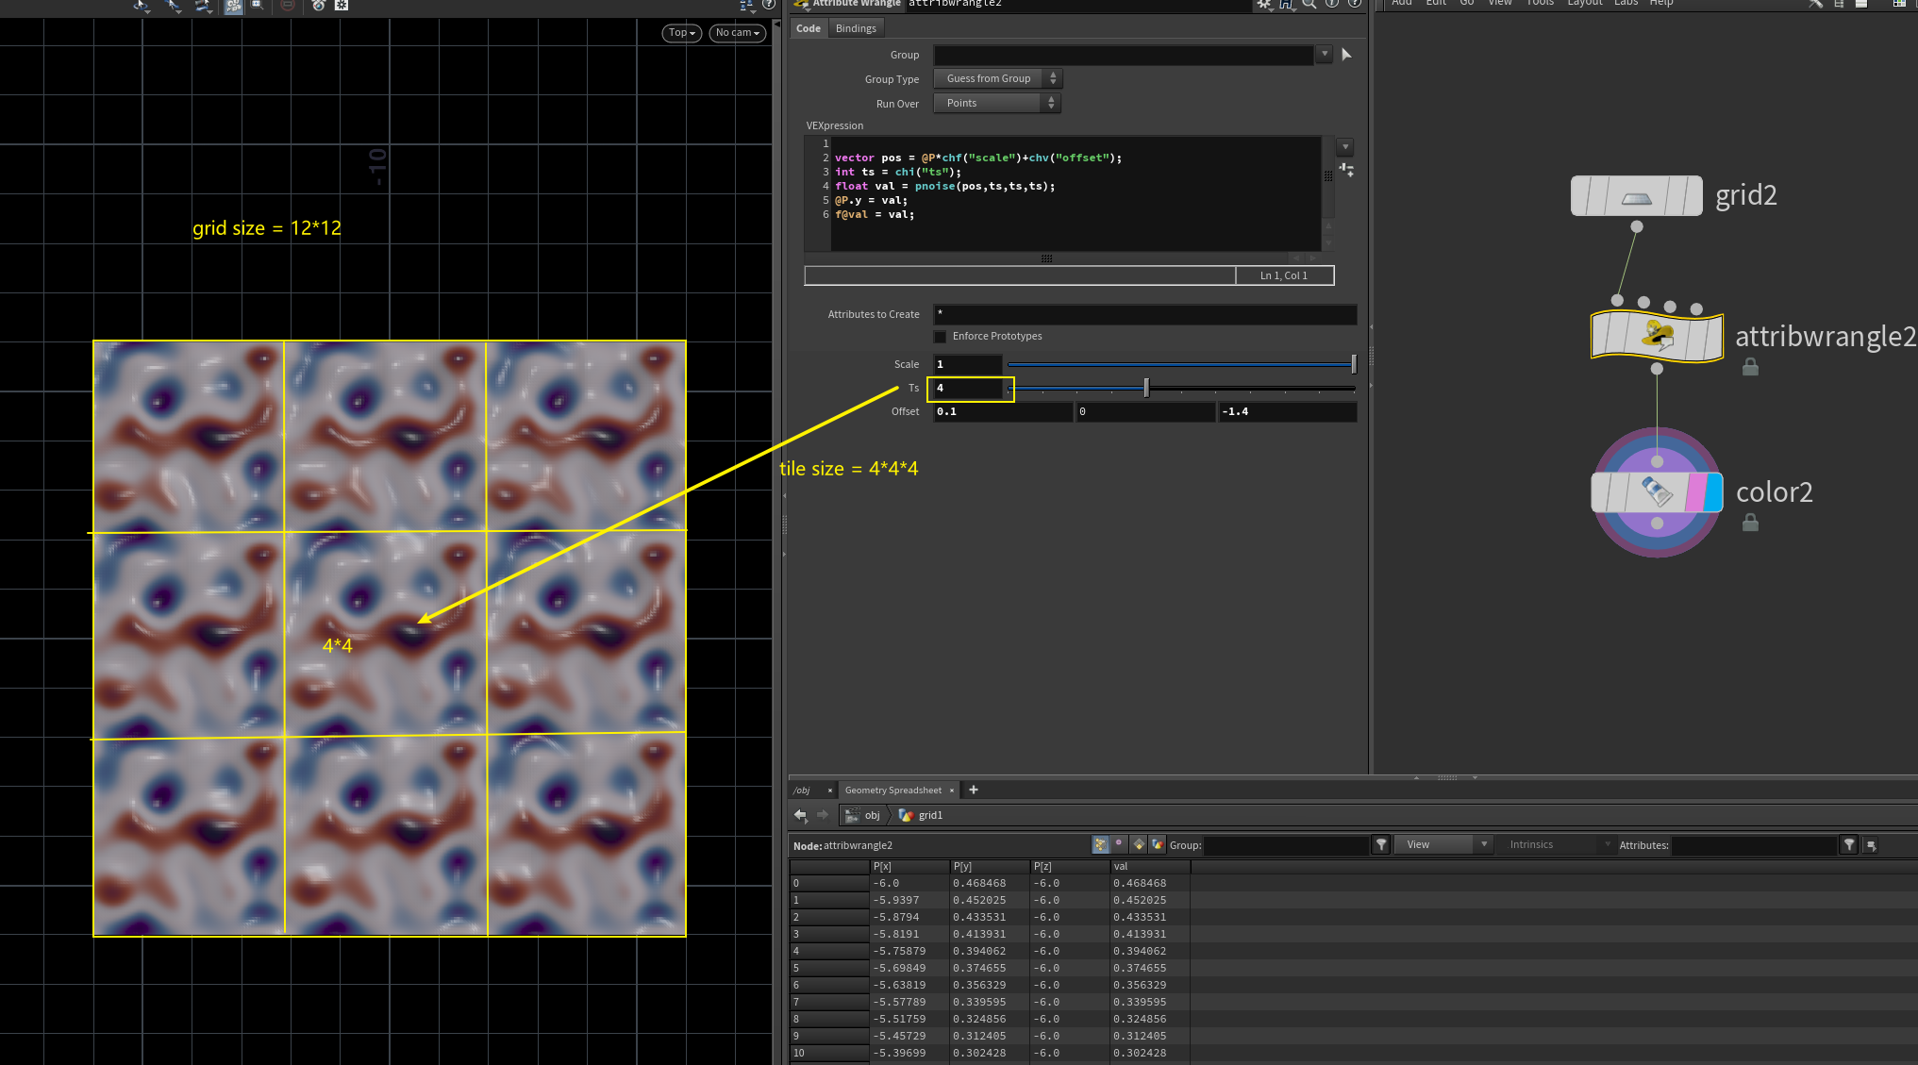The width and height of the screenshot is (1918, 1065).
Task: Click the grid2 node icon
Action: (1636, 196)
